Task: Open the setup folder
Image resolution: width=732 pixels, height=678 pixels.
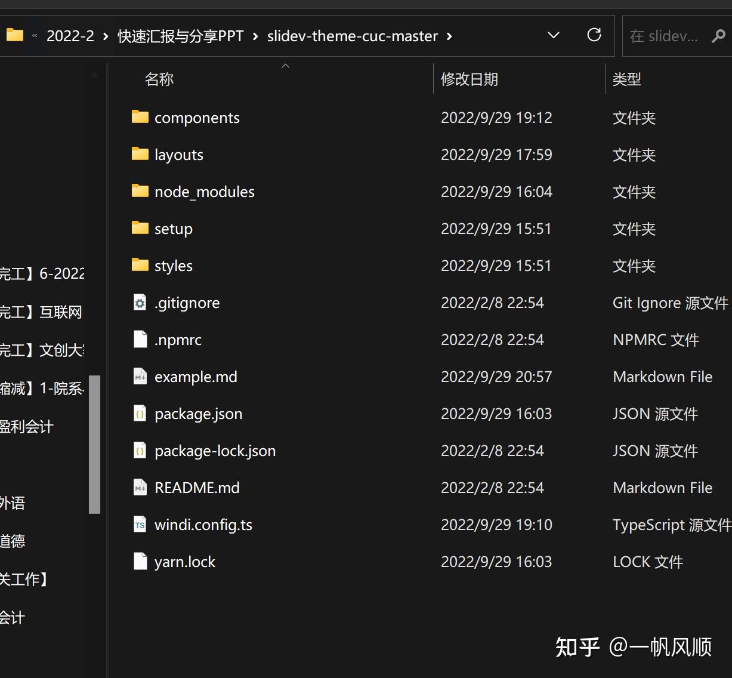Action: pos(174,229)
